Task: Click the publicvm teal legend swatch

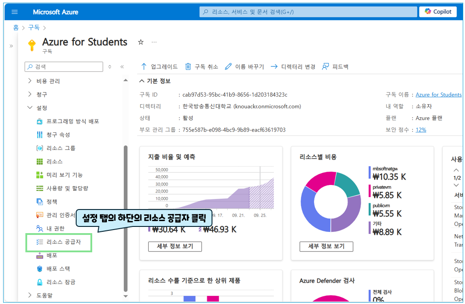Action: [x=370, y=210]
